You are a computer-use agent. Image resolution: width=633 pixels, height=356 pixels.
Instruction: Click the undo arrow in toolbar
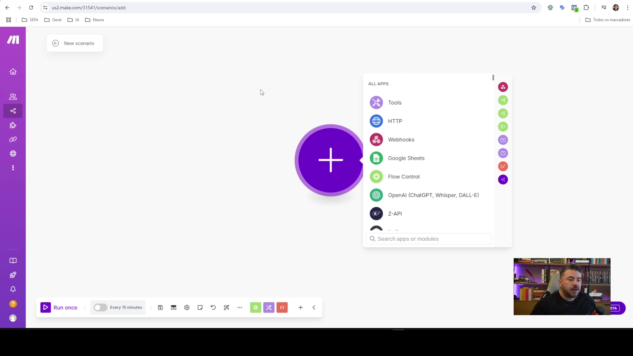click(213, 308)
